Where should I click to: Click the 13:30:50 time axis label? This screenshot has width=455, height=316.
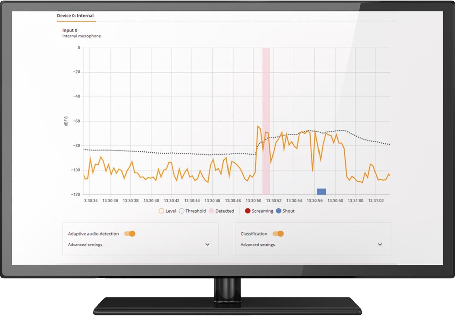253,201
